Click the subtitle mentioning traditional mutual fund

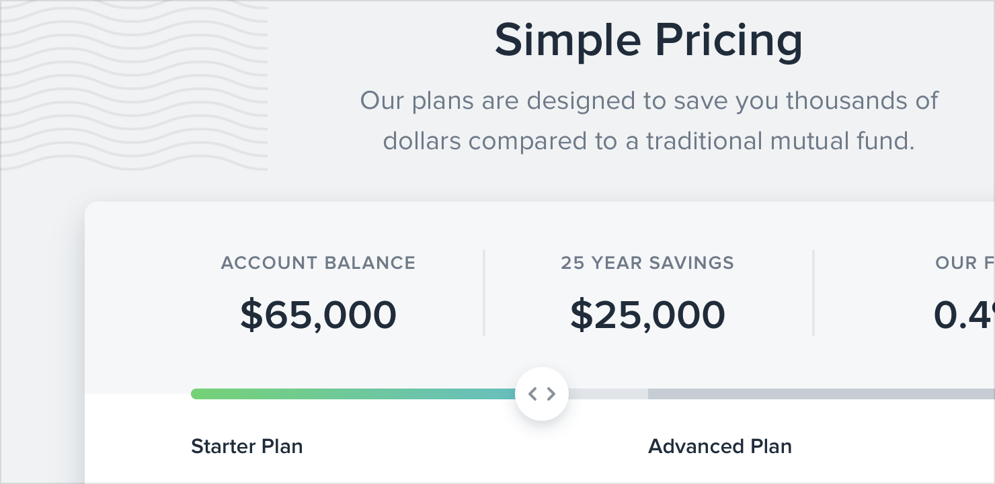pyautogui.click(x=648, y=121)
